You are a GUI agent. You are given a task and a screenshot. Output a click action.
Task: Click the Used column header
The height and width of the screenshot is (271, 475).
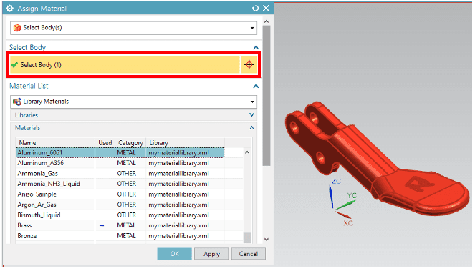click(105, 142)
